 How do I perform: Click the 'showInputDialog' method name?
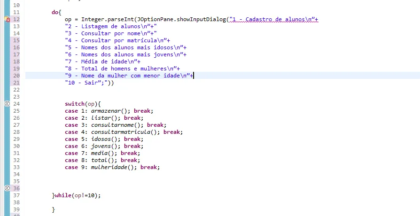pos(202,19)
